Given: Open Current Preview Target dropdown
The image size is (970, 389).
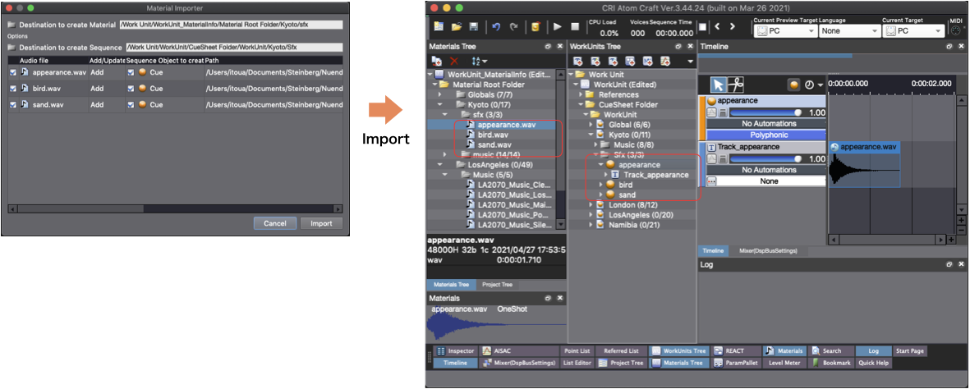Looking at the screenshot, I should click(785, 31).
